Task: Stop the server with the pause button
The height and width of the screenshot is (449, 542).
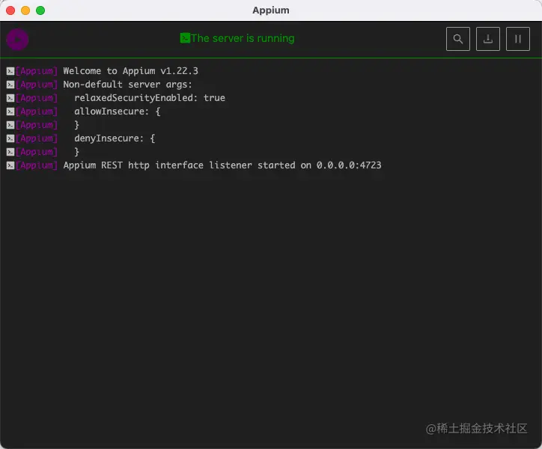Action: pos(517,39)
